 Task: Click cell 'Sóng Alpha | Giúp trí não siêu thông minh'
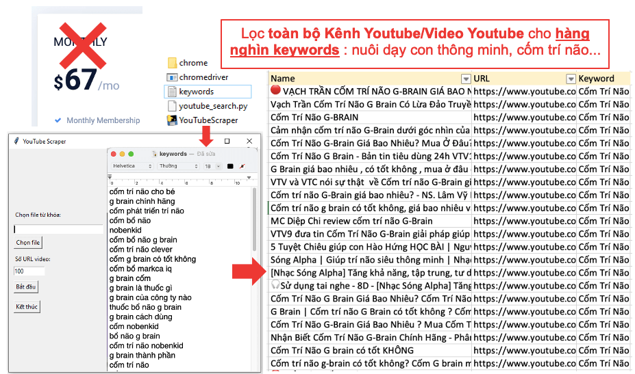(x=371, y=260)
